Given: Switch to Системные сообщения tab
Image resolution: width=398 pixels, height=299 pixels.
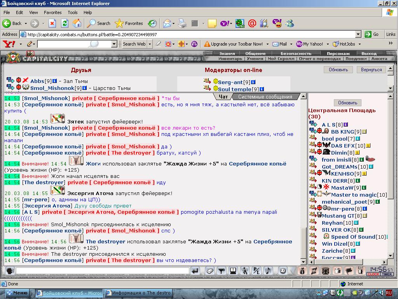Looking at the screenshot, I should click(x=265, y=97).
